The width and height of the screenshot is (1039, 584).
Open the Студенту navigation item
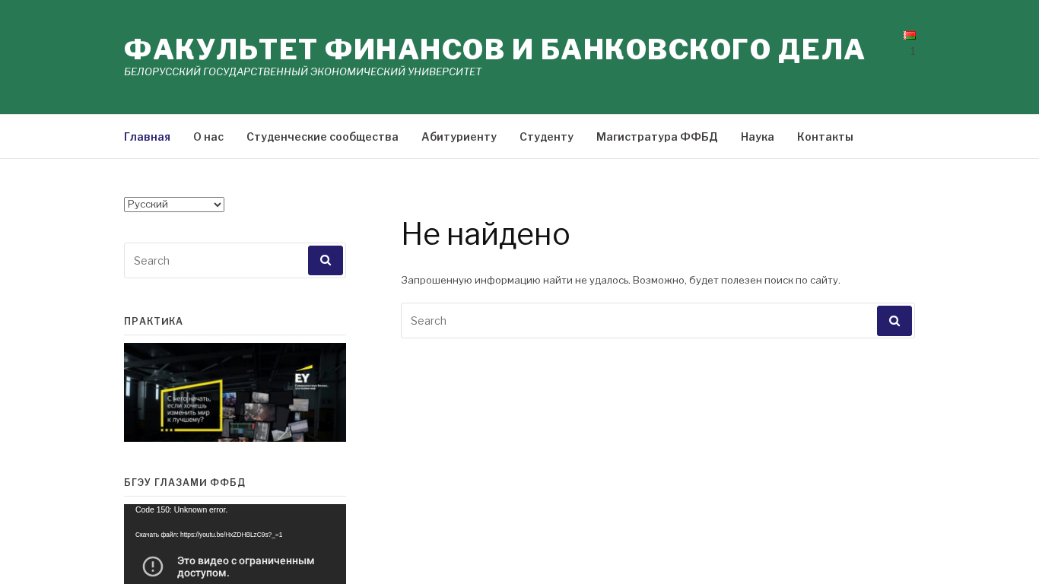[546, 137]
